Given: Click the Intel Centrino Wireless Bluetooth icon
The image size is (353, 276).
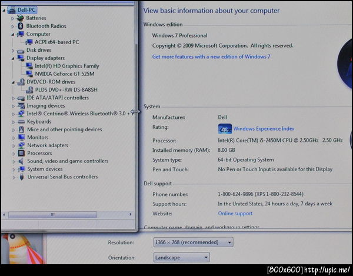Looking at the screenshot, I should 21,114.
